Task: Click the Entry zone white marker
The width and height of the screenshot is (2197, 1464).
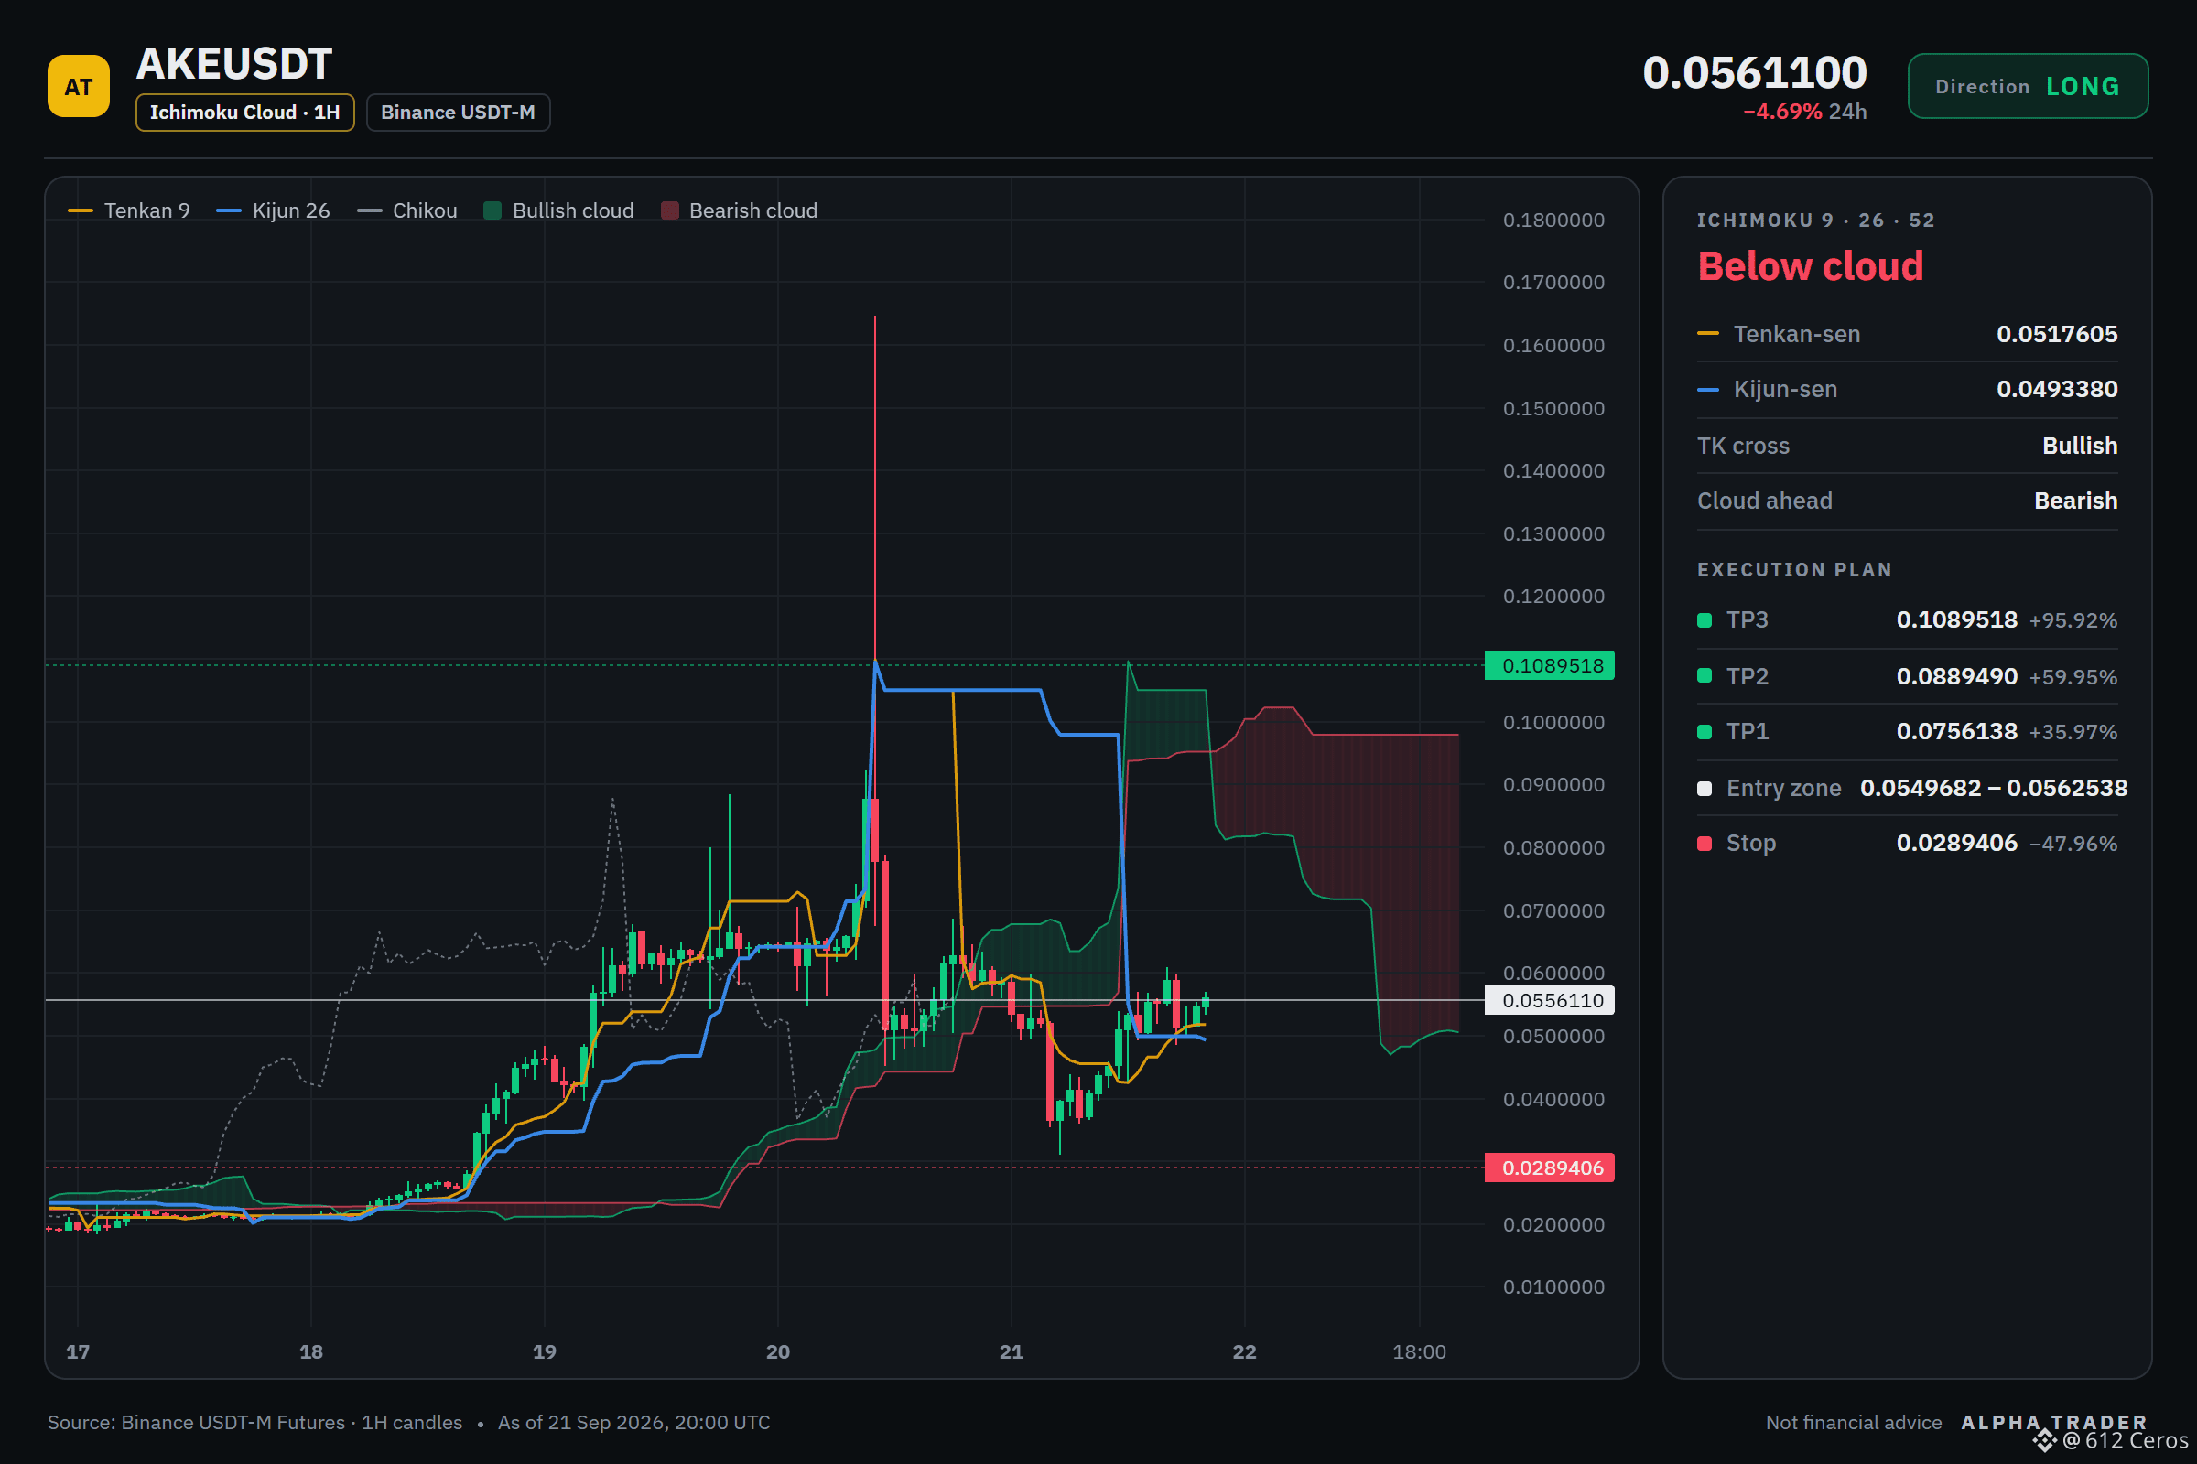Action: (x=1705, y=789)
